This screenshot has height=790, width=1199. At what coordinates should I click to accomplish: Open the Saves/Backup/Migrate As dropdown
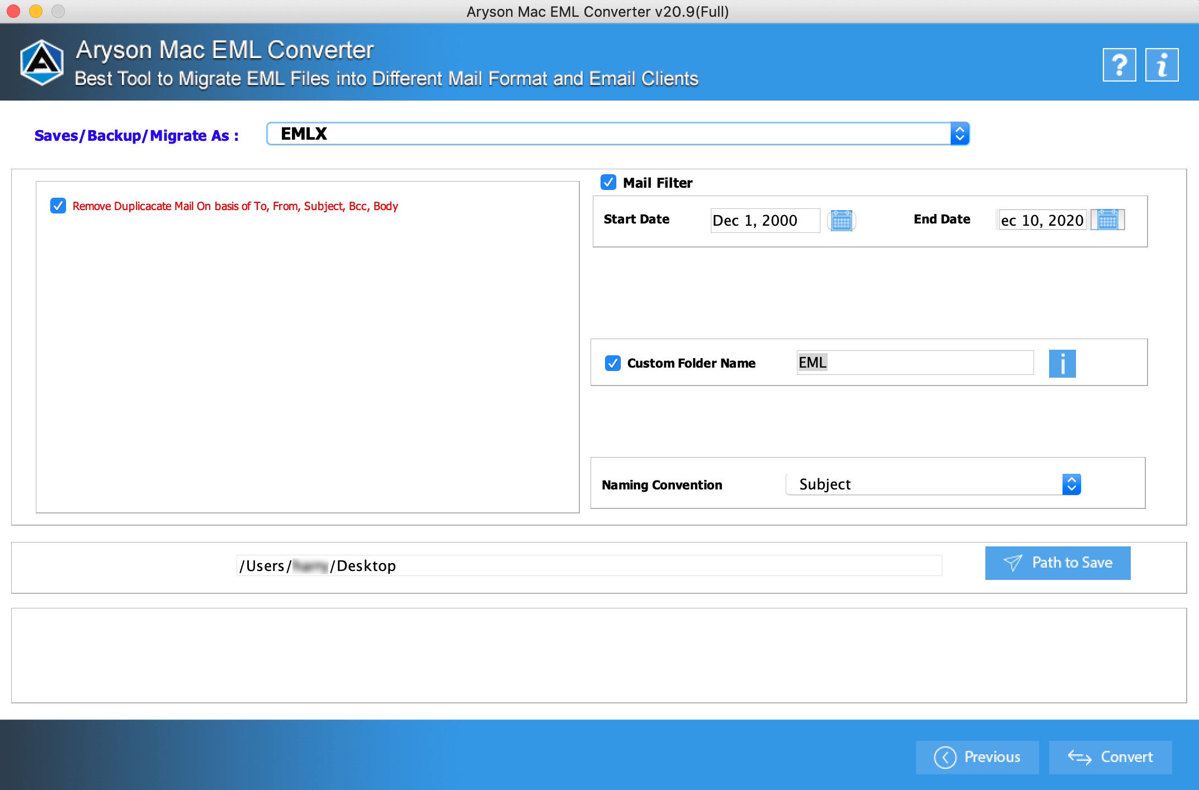coord(618,134)
